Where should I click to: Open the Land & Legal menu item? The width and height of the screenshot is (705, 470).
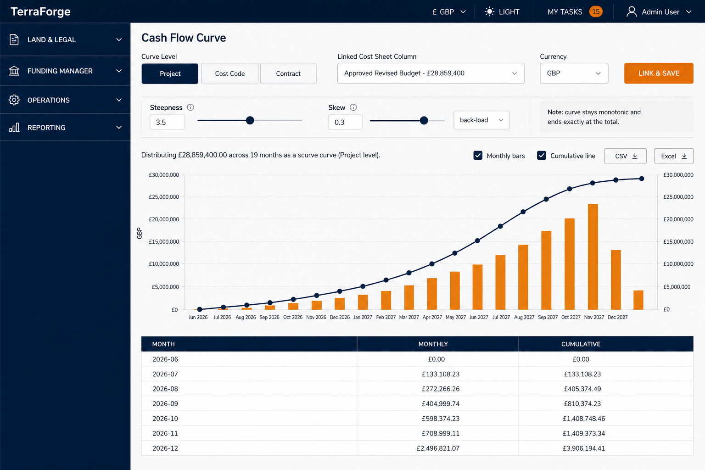(x=65, y=39)
